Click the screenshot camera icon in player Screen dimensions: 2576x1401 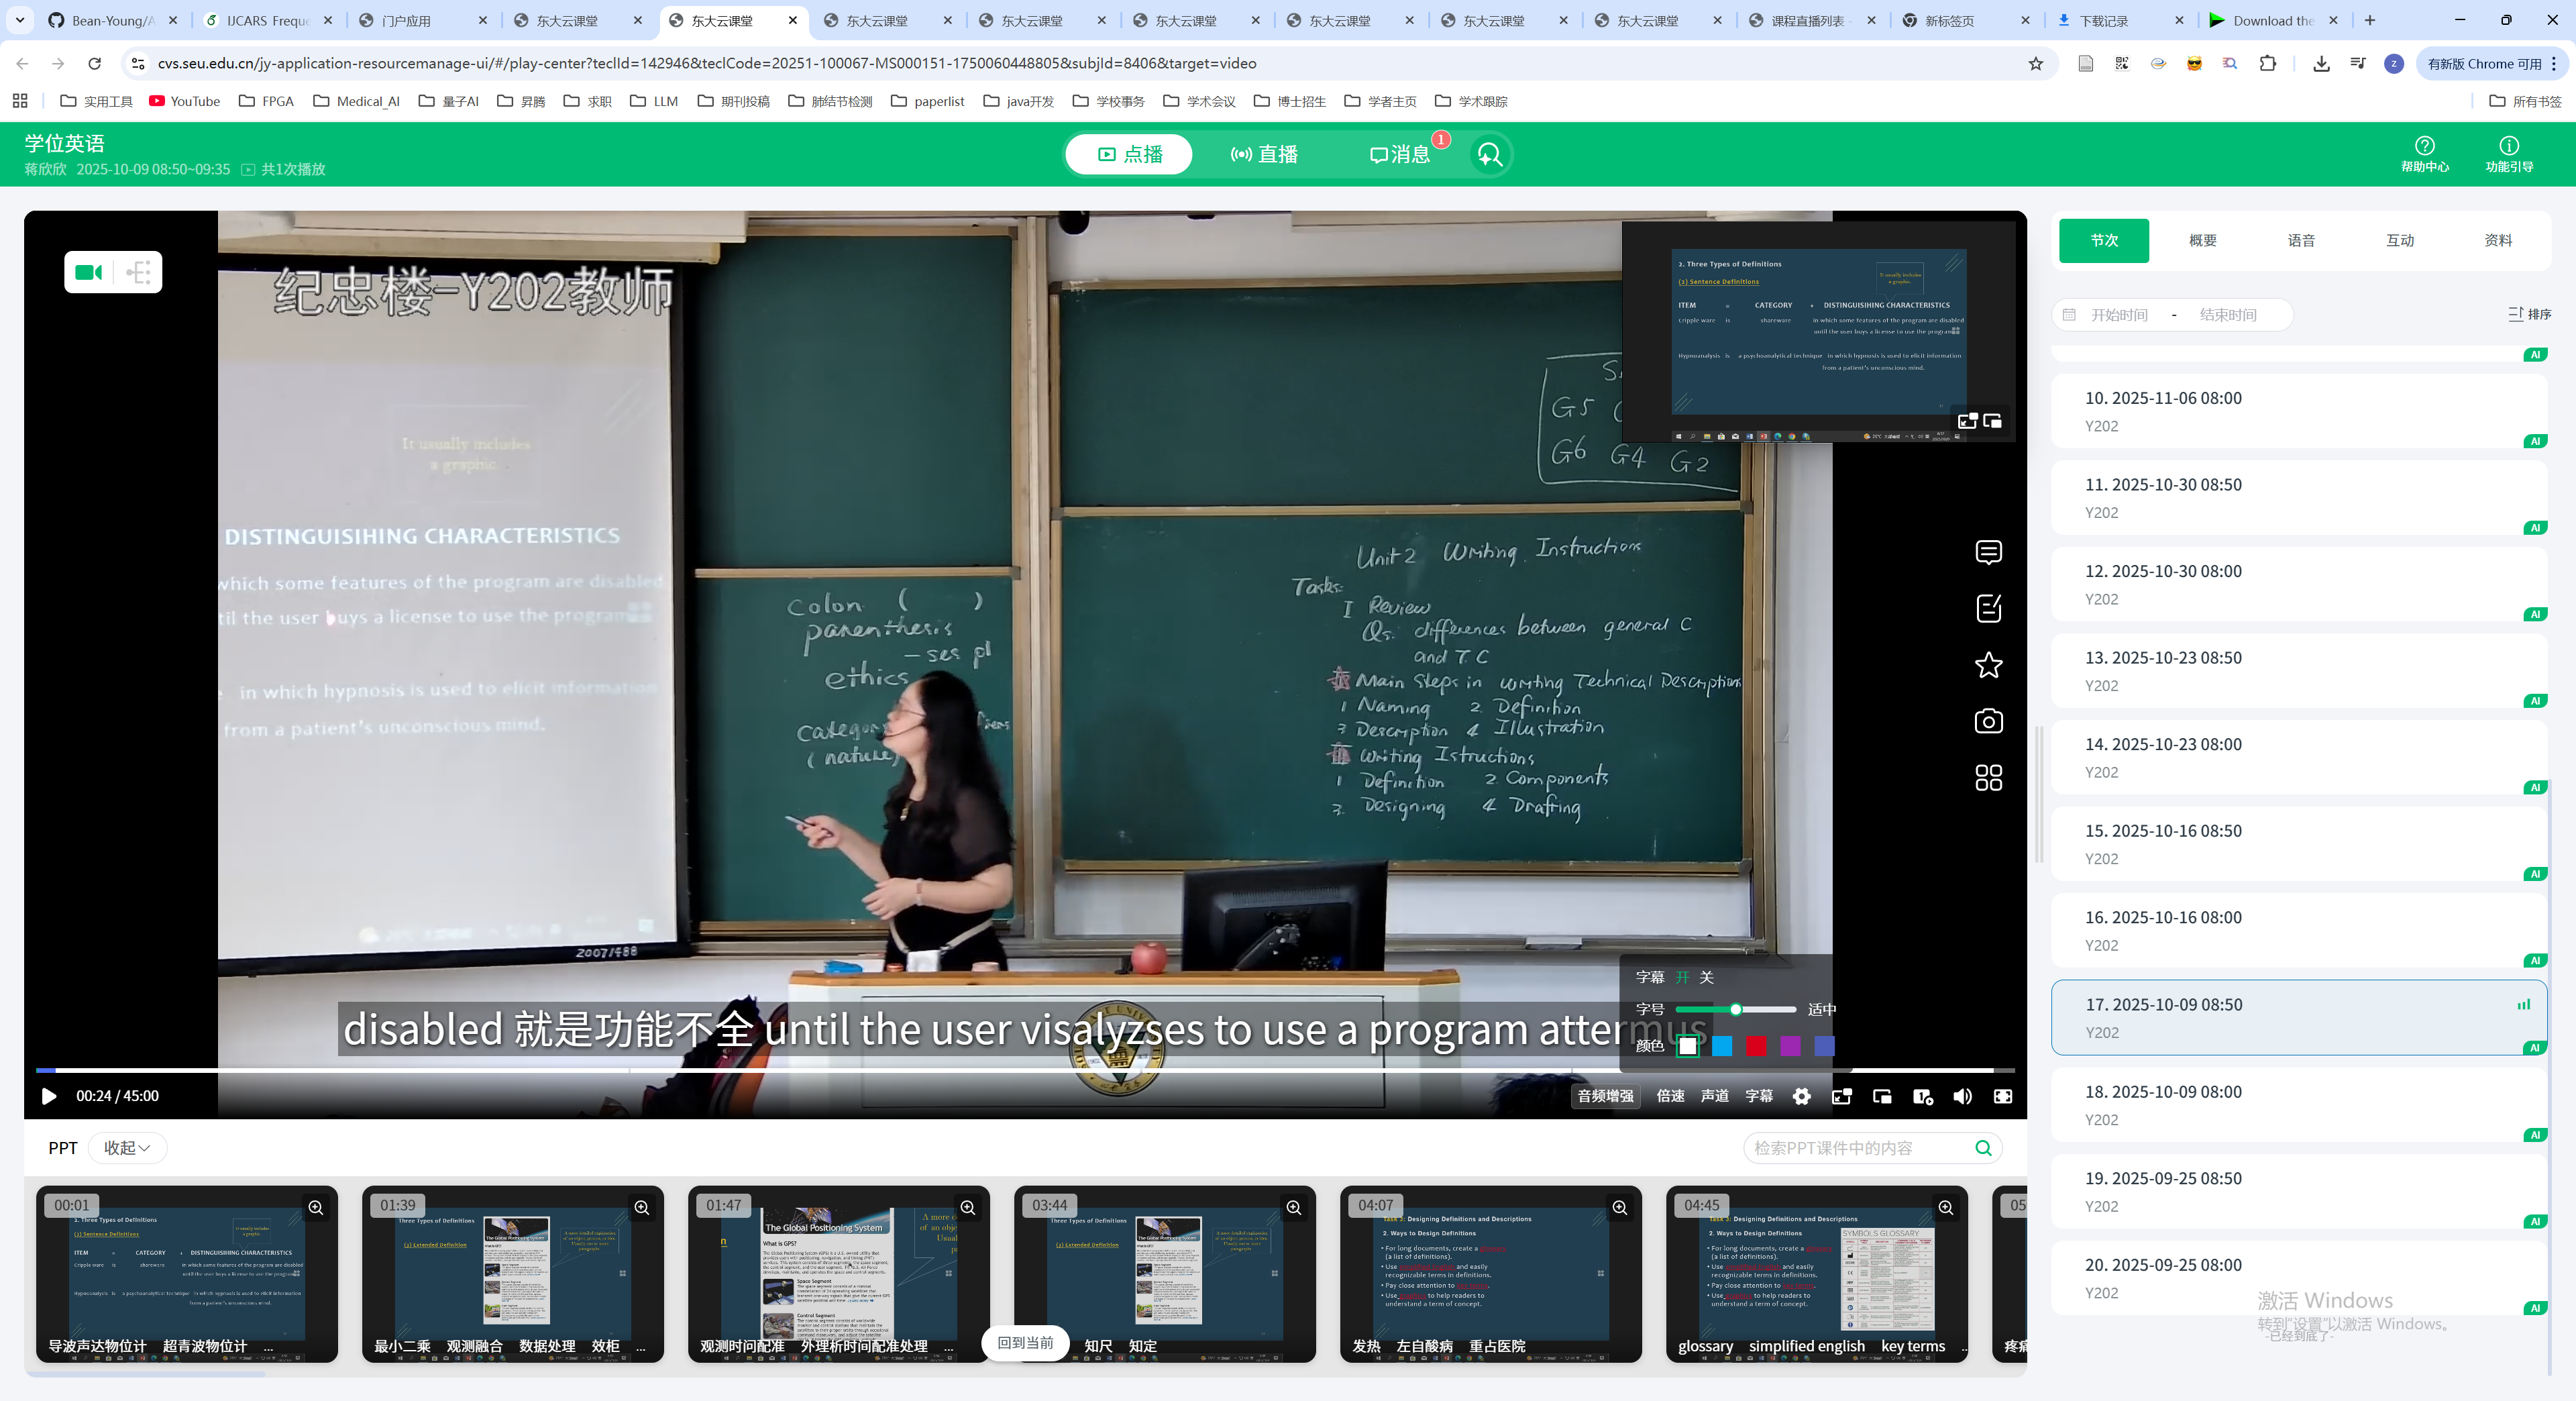(1988, 721)
